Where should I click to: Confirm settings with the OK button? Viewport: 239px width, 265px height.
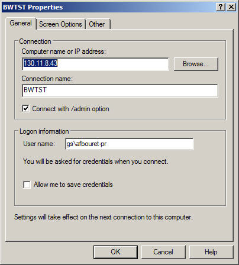[x=115, y=252]
